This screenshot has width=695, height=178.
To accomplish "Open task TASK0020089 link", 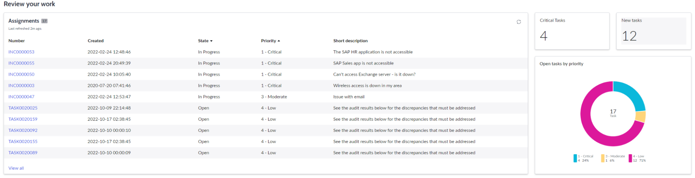I will (x=23, y=153).
